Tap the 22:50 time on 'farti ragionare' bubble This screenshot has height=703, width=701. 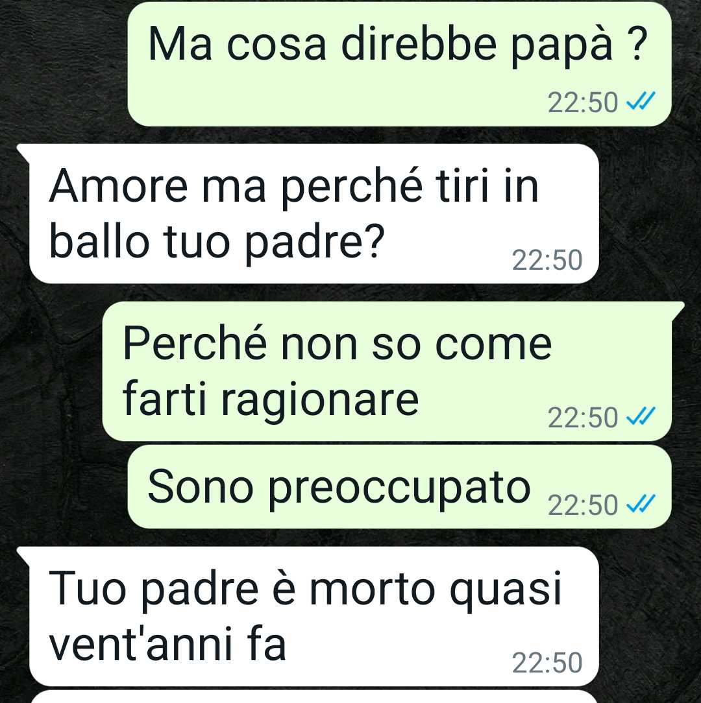pyautogui.click(x=582, y=418)
